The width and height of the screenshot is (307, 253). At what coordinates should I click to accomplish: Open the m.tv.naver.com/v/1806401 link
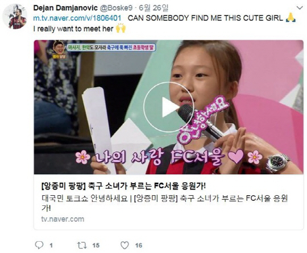[x=77, y=18]
